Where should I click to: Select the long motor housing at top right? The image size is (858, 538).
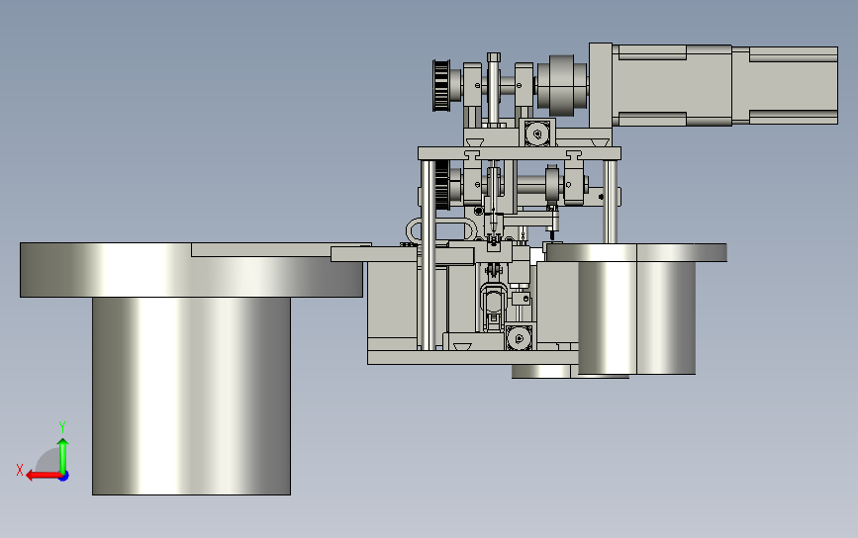(x=725, y=85)
